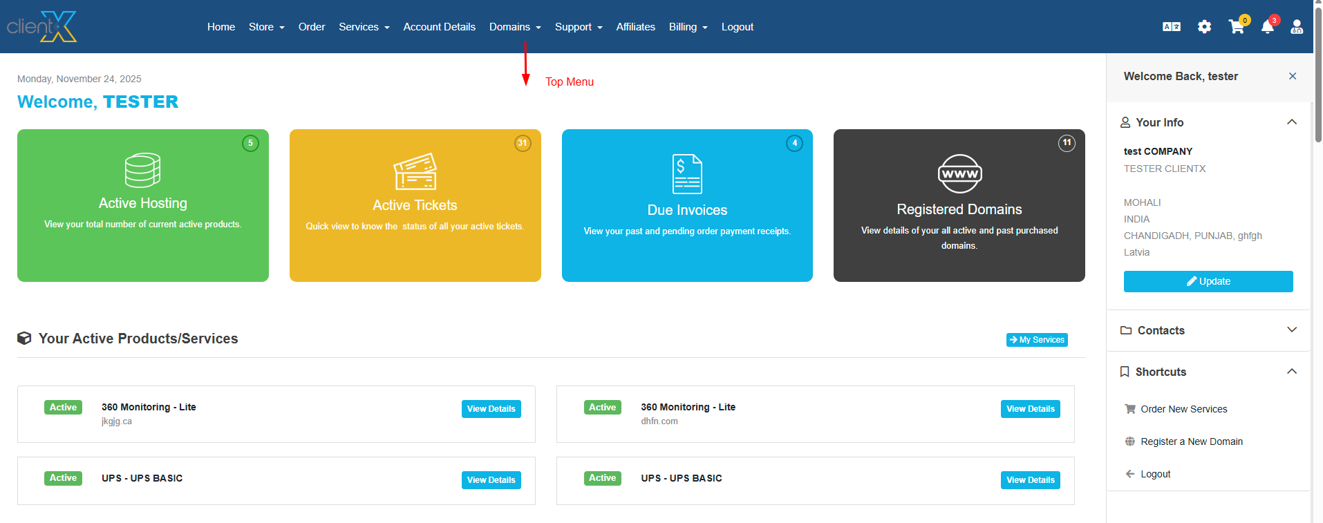Expand the Contacts section
This screenshot has height=523, width=1323.
tap(1291, 330)
